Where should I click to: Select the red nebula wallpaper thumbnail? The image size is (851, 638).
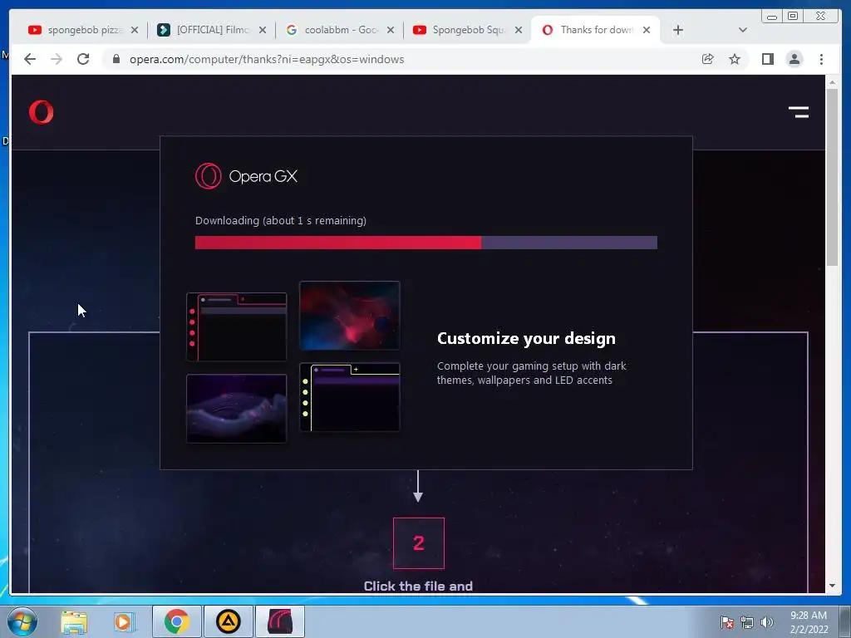pos(350,315)
